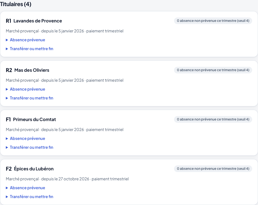The height and width of the screenshot is (205, 258).
Task: Click the absence badge for Lavandes de Provence
Action: point(213,21)
